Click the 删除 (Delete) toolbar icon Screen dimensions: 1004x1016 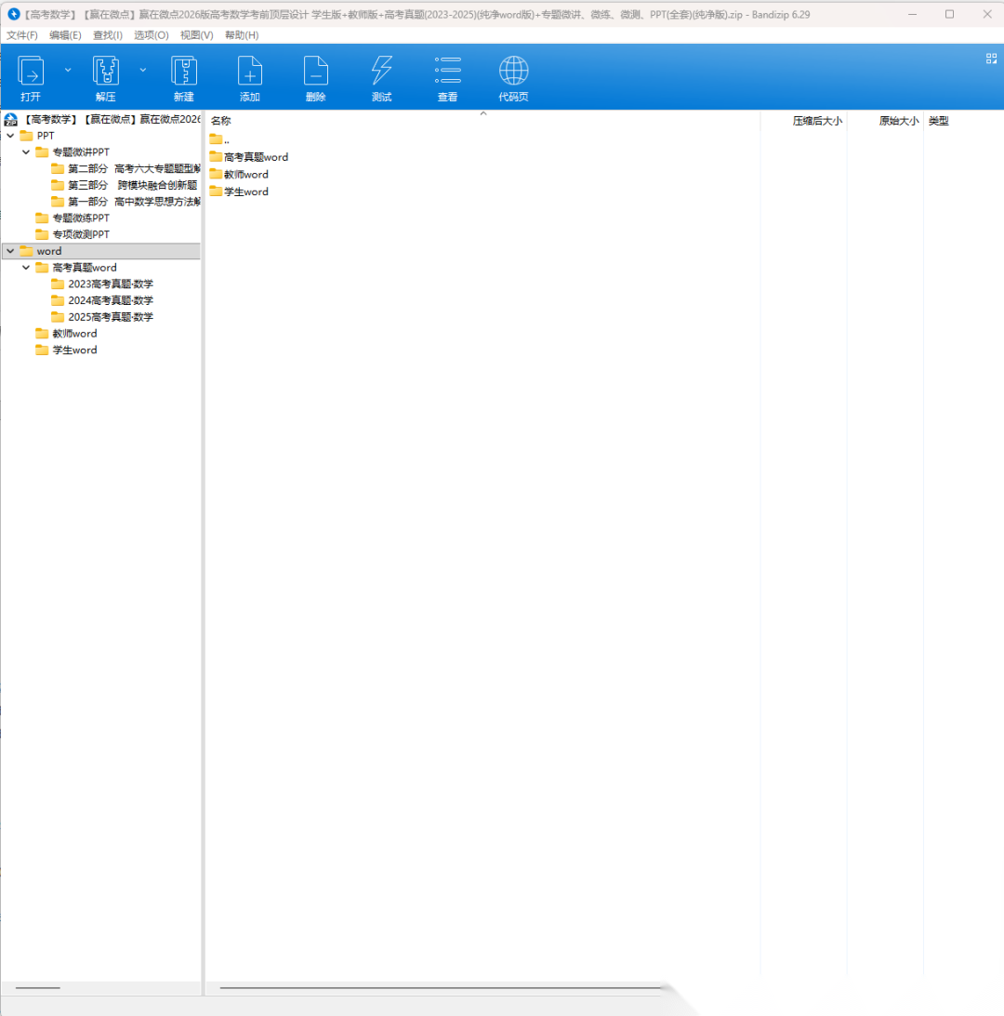click(x=316, y=72)
